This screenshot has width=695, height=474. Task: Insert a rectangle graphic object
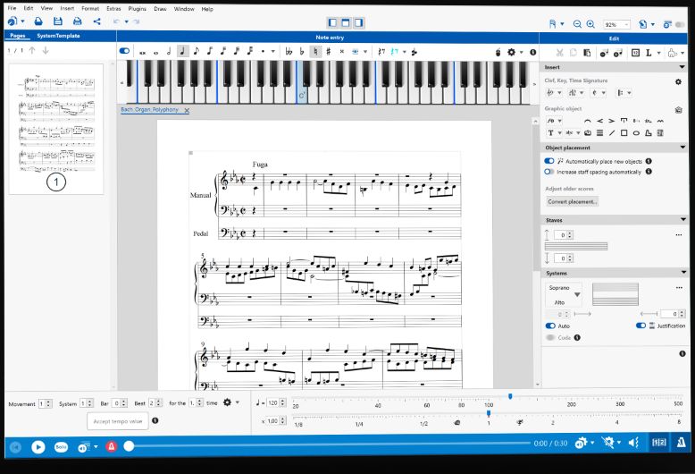pyautogui.click(x=624, y=132)
